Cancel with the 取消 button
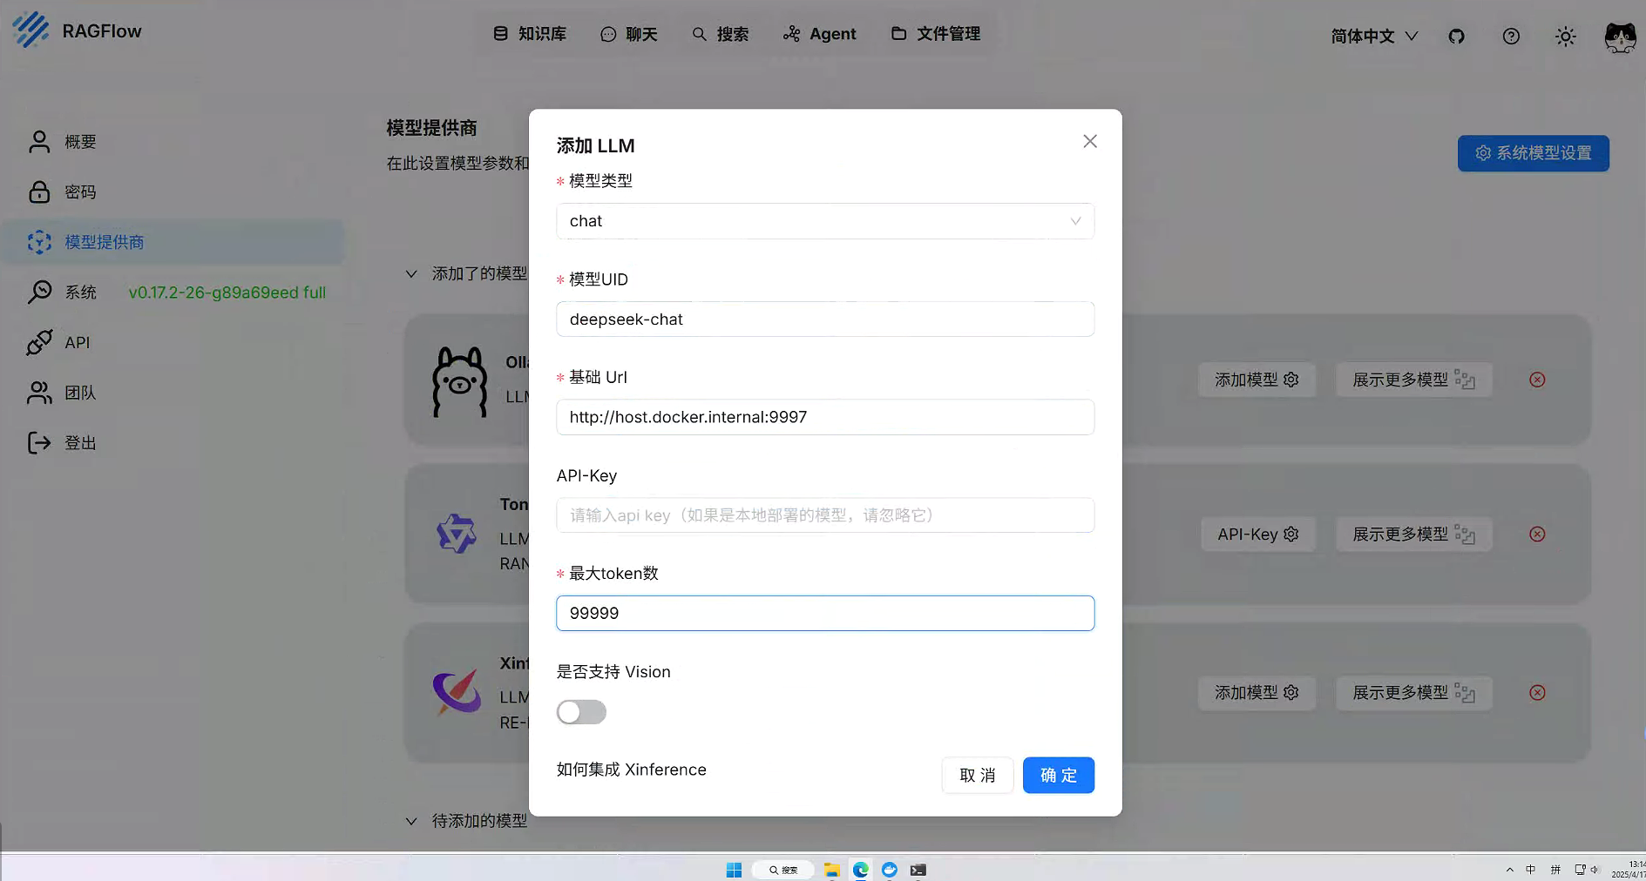The width and height of the screenshot is (1646, 881). pyautogui.click(x=978, y=775)
